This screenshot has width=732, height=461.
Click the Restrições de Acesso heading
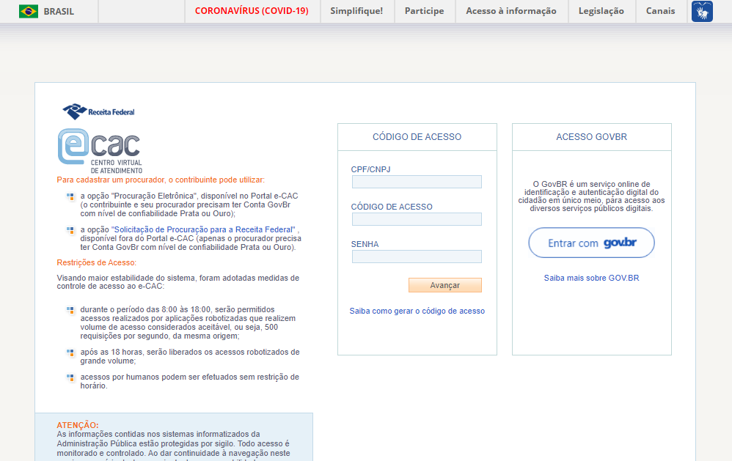click(x=97, y=262)
